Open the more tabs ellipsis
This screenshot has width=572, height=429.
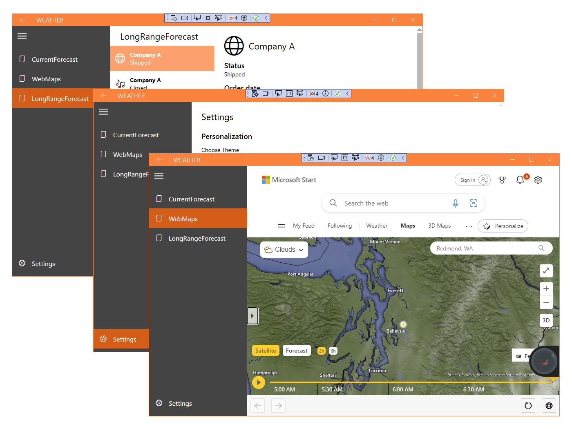pos(469,226)
